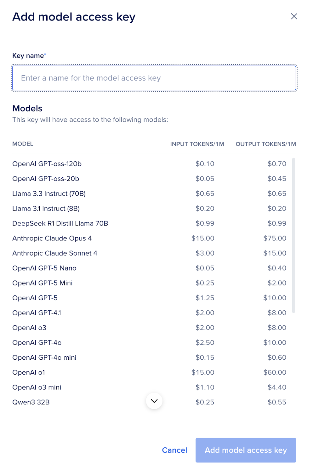
Task: Click the MODEL column header
Action: pyautogui.click(x=23, y=144)
